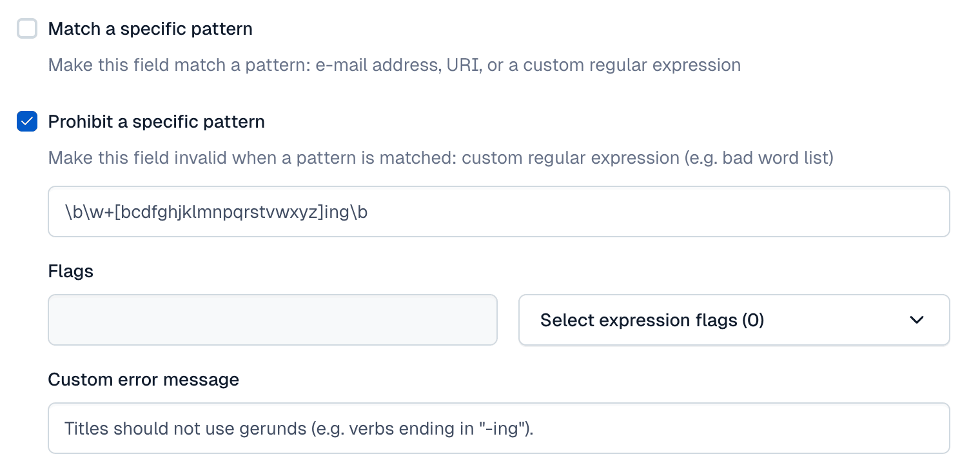Click the Flags field label

click(71, 271)
